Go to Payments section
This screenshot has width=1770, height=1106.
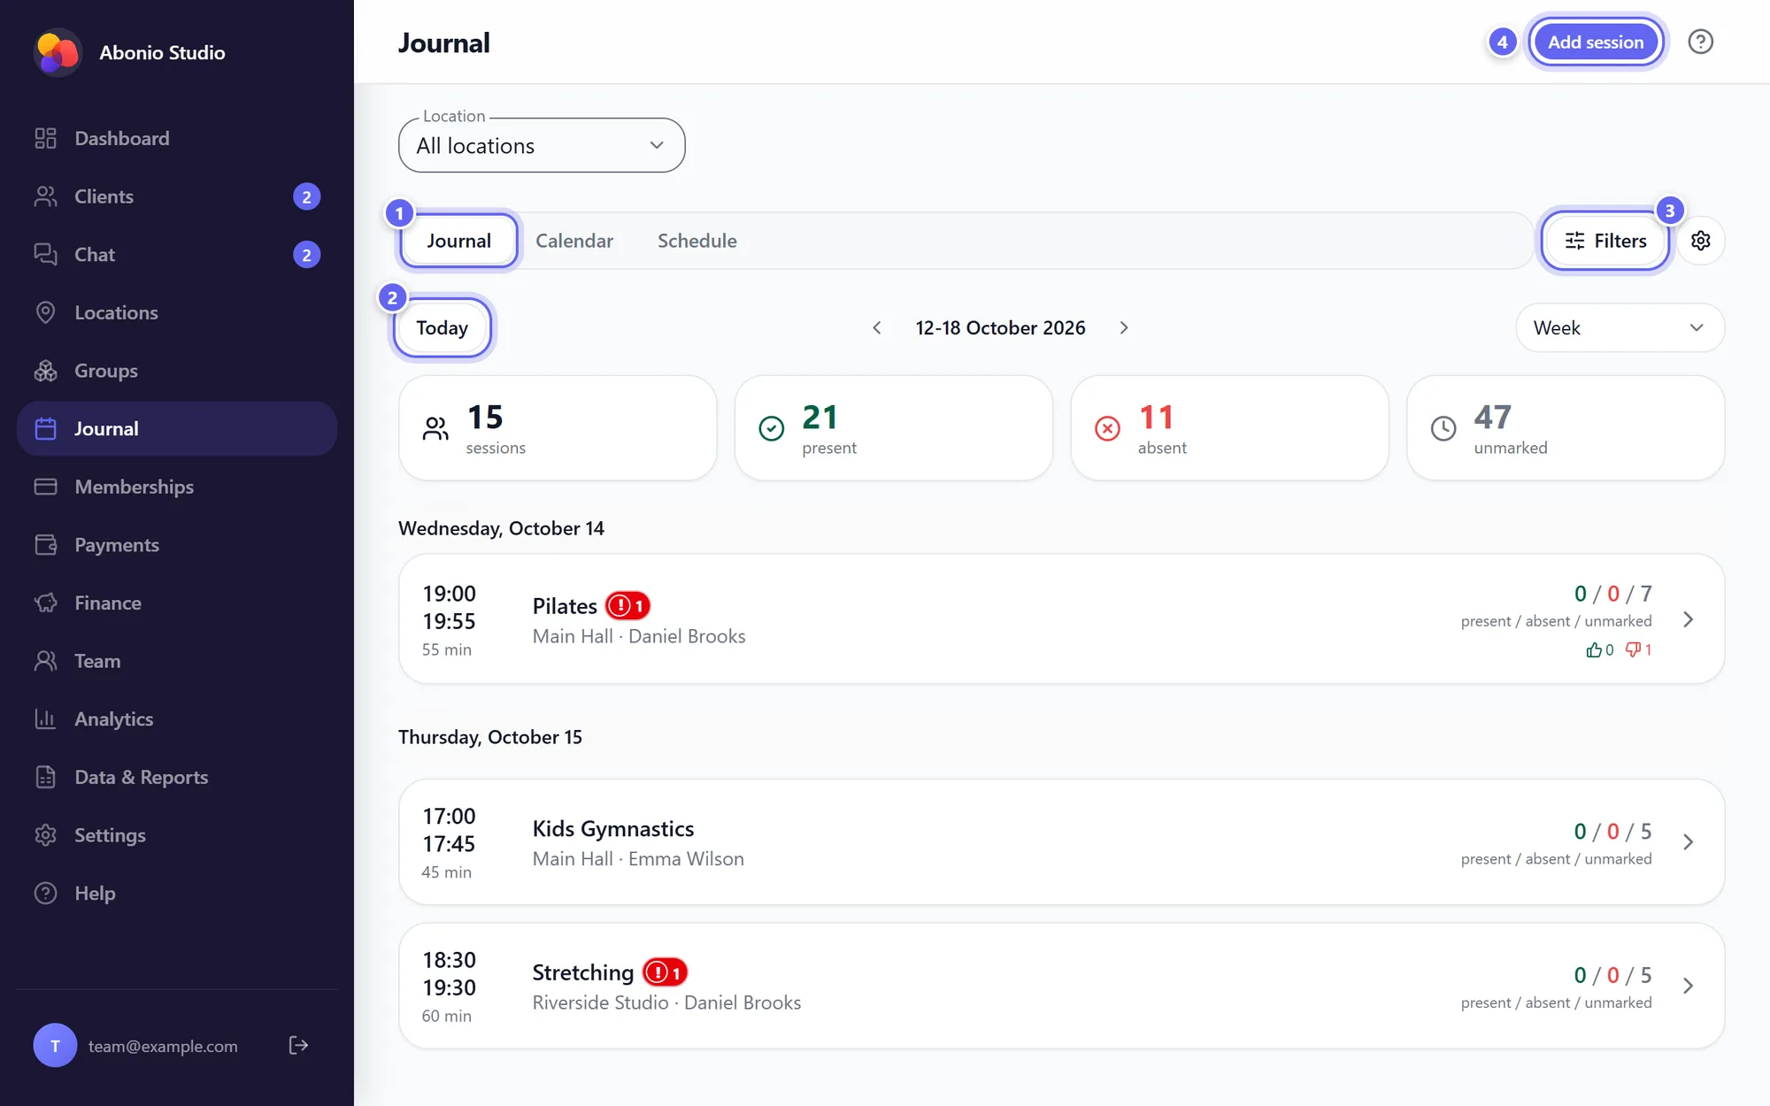point(177,545)
